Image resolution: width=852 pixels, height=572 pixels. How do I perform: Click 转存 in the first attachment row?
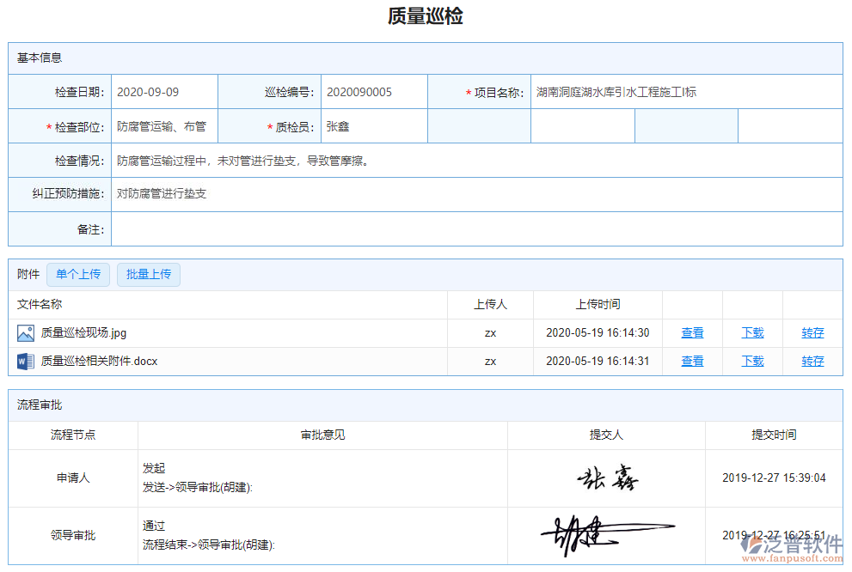(x=812, y=332)
